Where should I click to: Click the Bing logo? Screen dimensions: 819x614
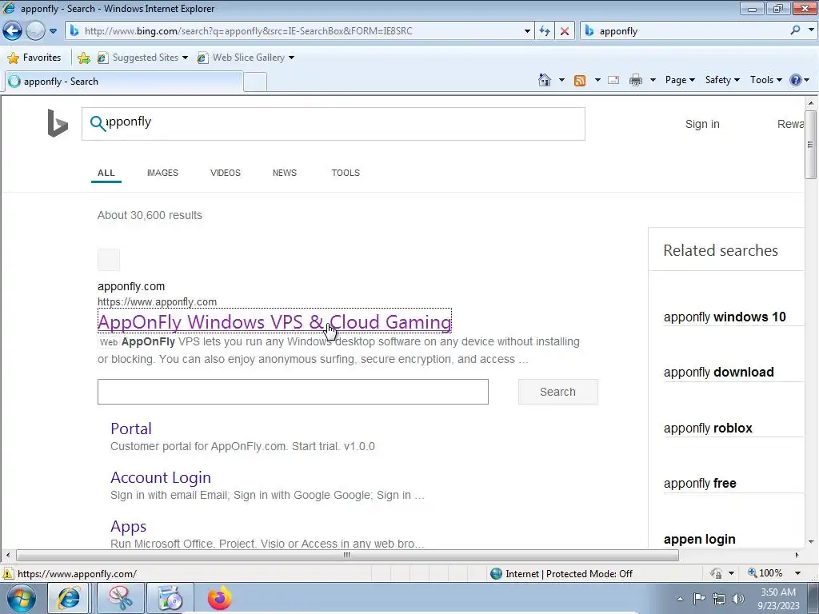click(x=58, y=123)
